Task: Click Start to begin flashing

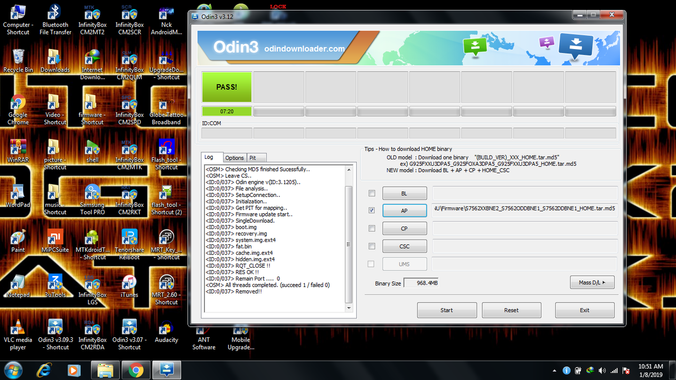Action: 447,310
